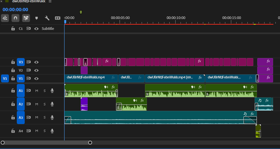Toggle A4 track targeting
The width and height of the screenshot is (280, 149).
21,131
